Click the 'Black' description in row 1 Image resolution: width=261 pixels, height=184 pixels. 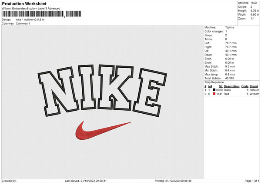[228, 90]
